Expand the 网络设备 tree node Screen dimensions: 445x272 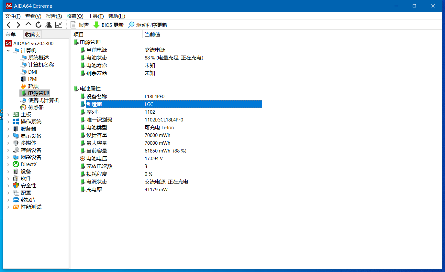8,157
